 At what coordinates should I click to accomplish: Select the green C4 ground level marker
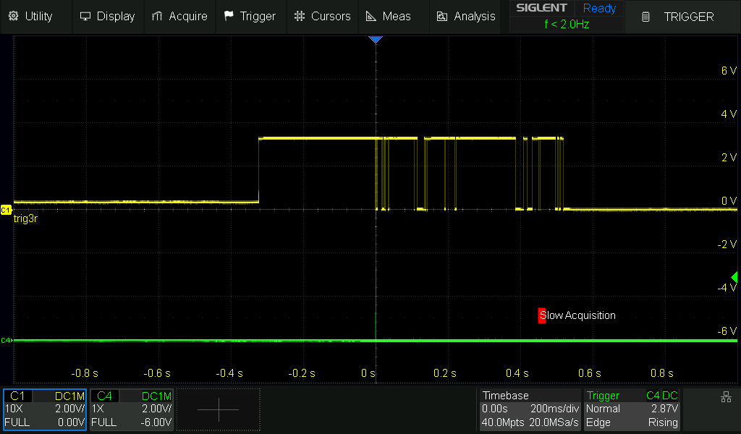[x=6, y=340]
